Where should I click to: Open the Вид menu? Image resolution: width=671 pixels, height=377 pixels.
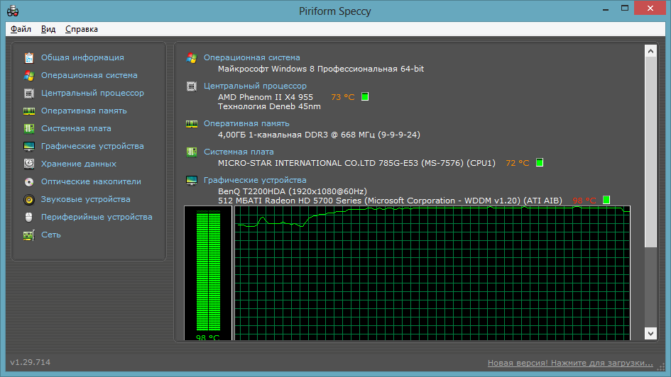(x=48, y=29)
